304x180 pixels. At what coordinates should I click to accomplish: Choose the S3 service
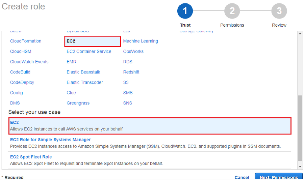pos(126,83)
